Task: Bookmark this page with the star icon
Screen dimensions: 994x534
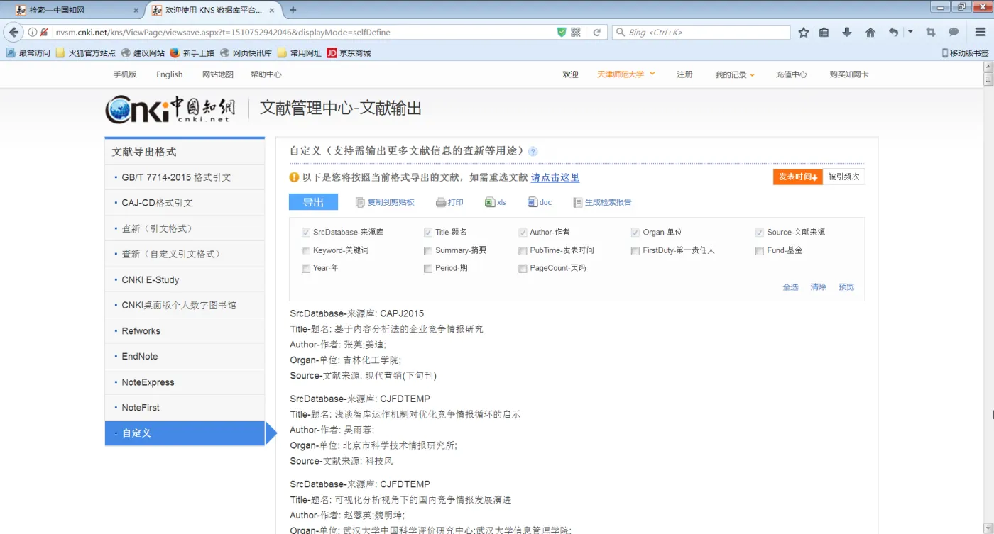Action: pos(804,33)
